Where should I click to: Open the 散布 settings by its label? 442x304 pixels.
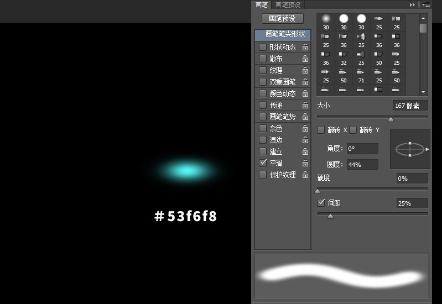[x=275, y=59]
